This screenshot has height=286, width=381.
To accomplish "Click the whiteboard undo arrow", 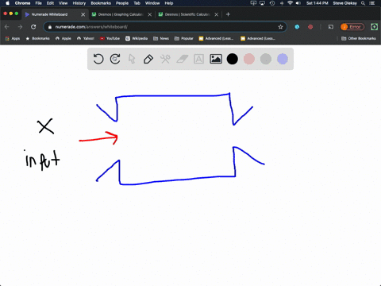I will tap(98, 59).
